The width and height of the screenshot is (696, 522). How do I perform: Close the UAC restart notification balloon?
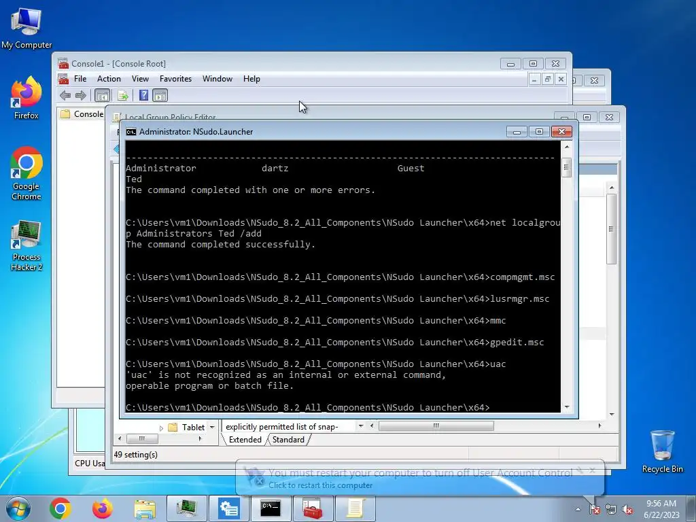point(592,470)
